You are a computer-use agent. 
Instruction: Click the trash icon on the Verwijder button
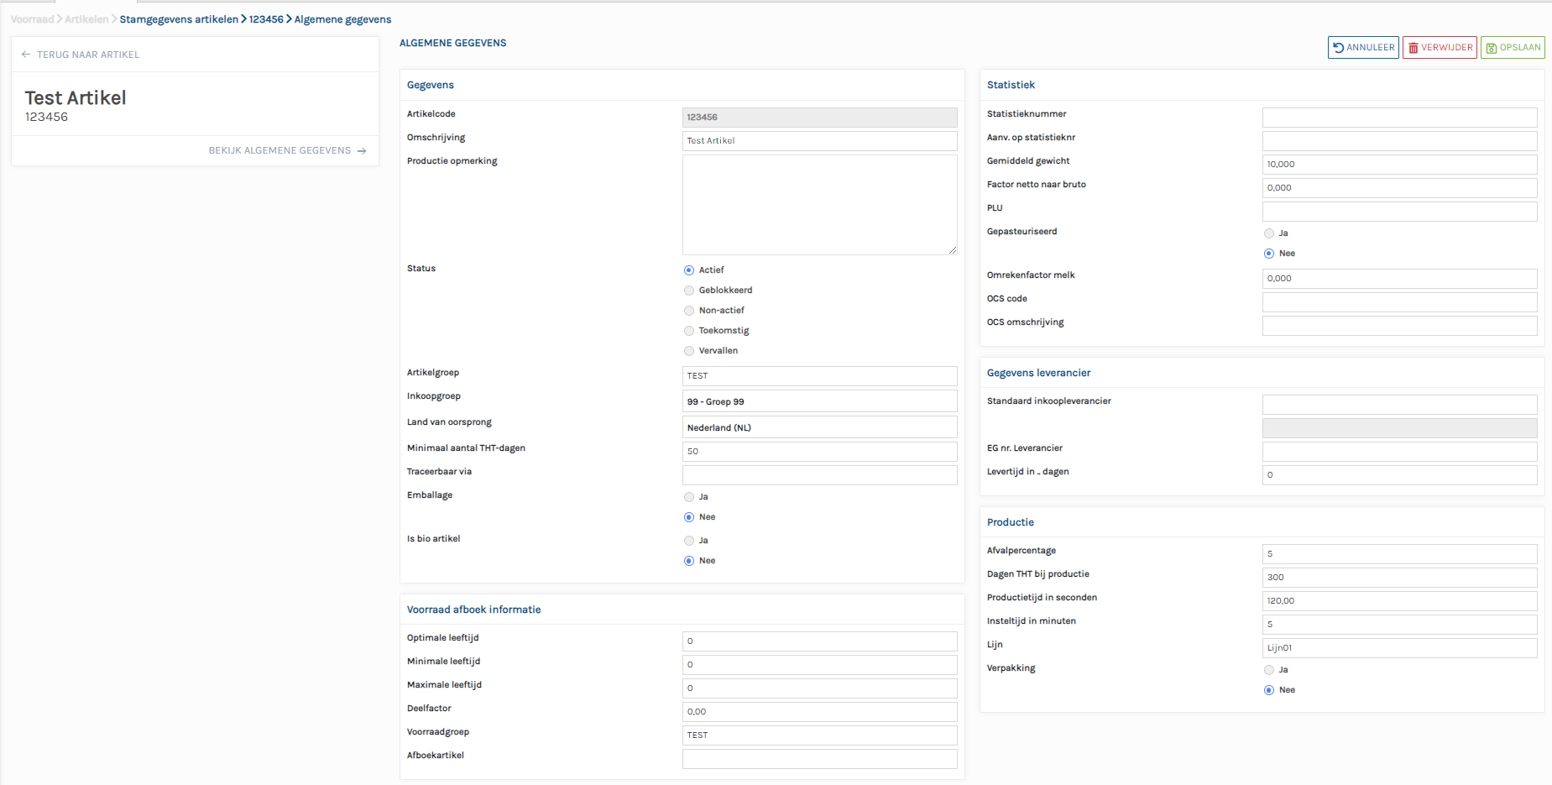(x=1414, y=48)
